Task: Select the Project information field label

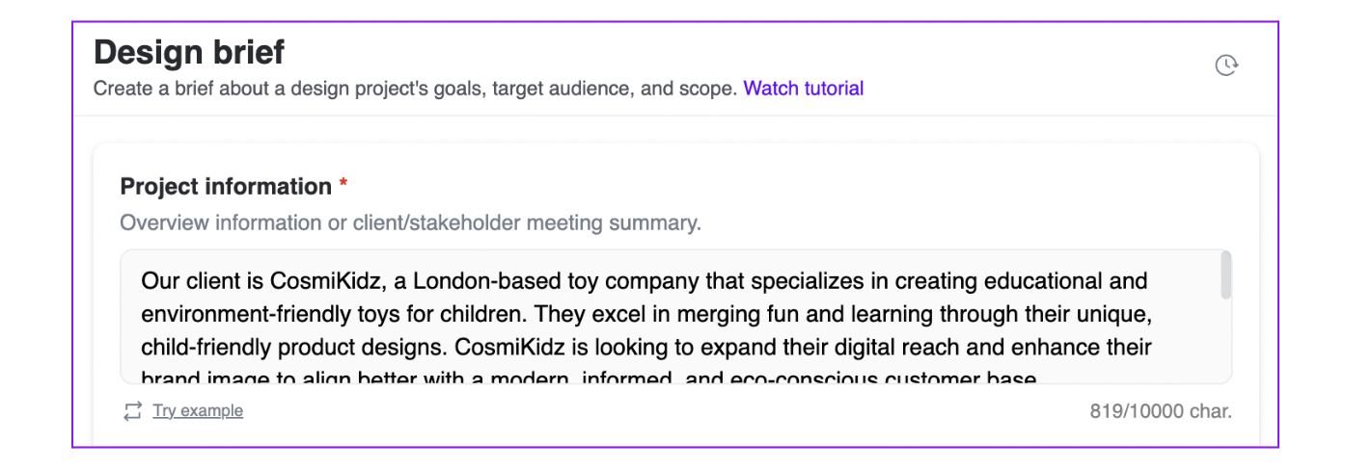Action: 226,187
